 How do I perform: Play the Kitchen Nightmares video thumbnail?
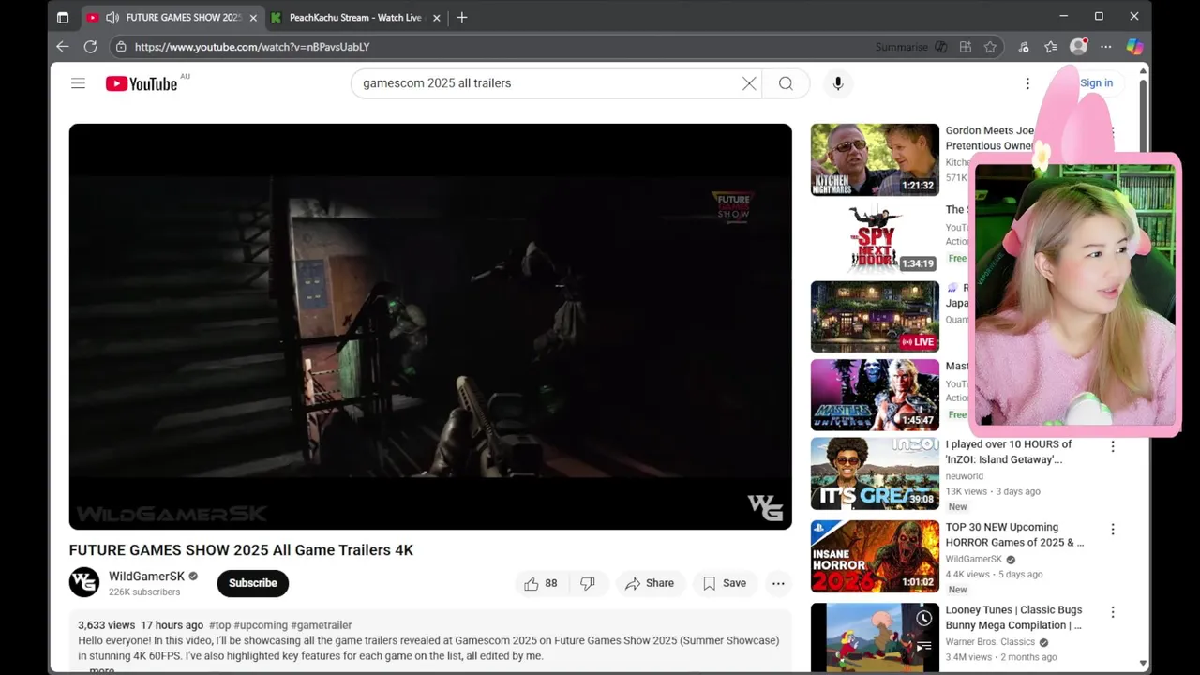coord(875,159)
